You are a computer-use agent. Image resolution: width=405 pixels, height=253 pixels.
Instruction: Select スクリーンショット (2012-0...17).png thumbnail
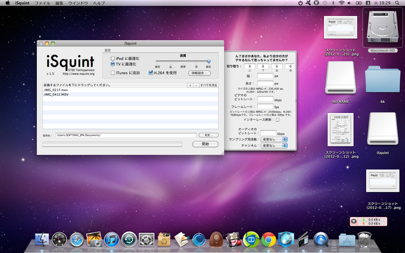[x=383, y=181]
